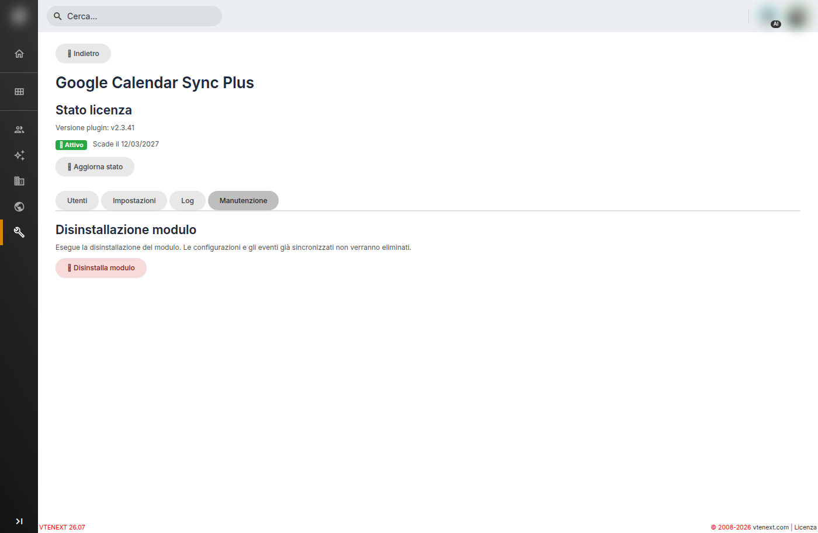The width and height of the screenshot is (818, 533).
Task: Open the vtenext.com footer link
Action: pos(771,527)
